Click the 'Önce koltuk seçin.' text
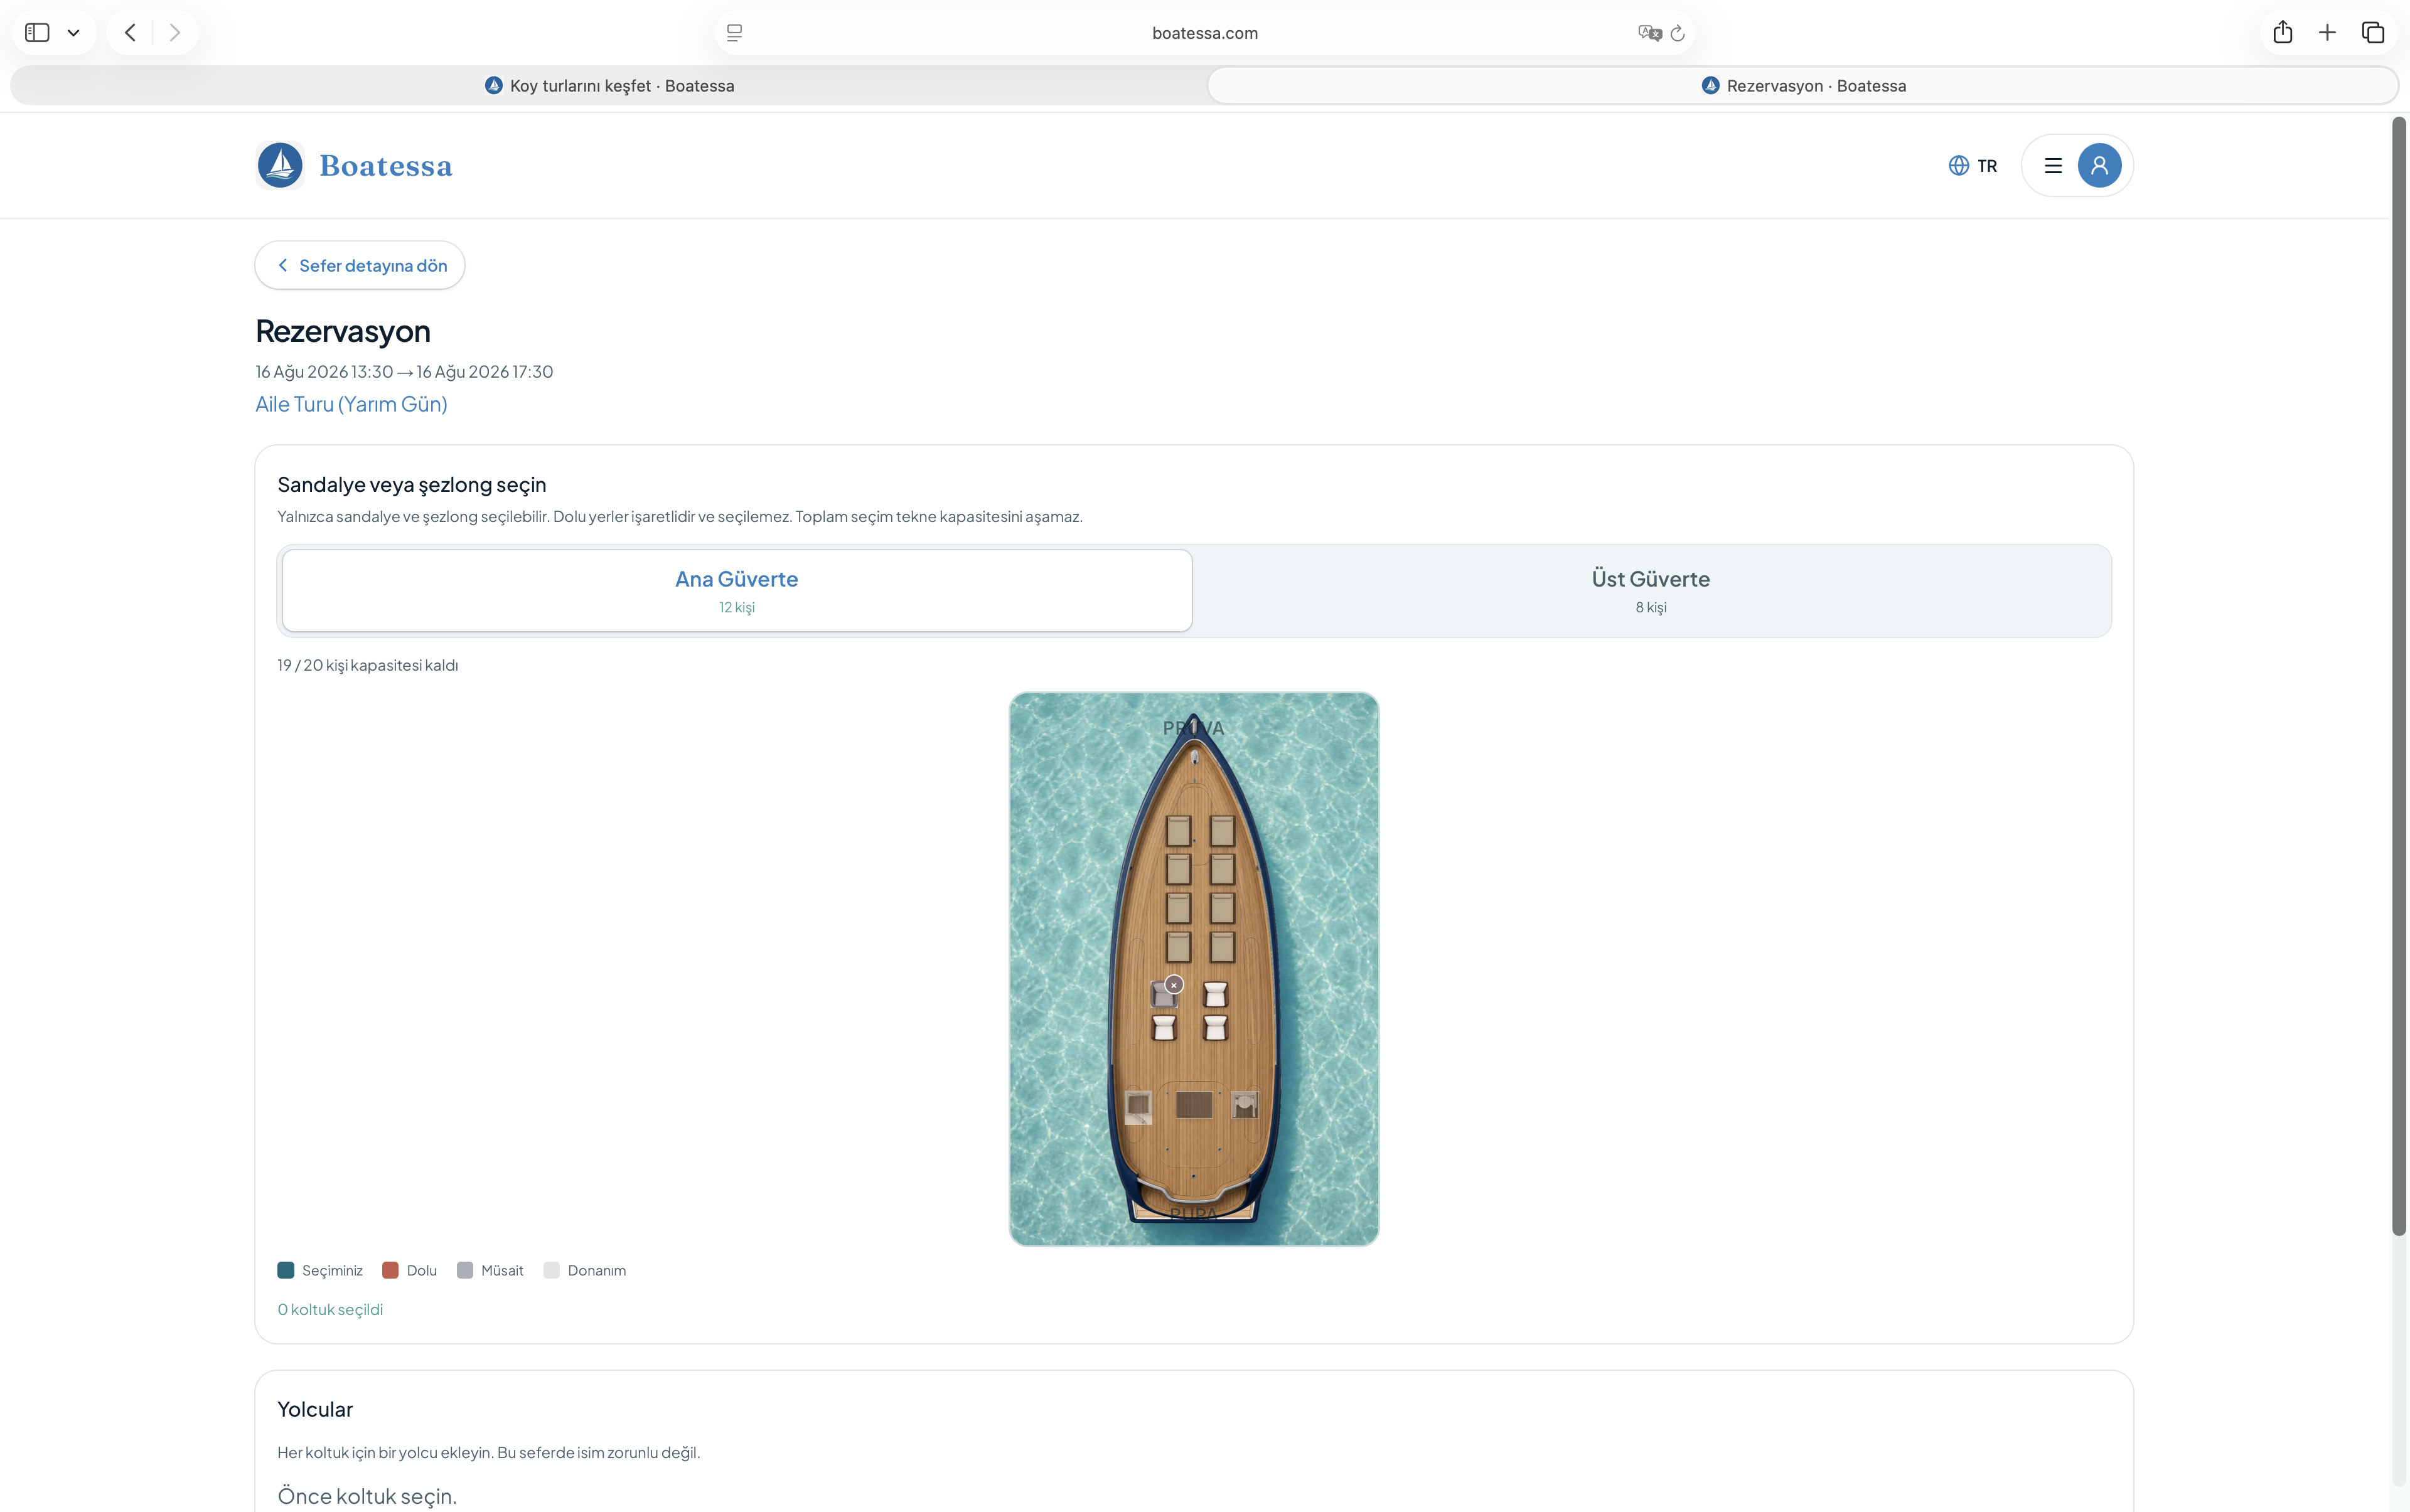Screen dimensions: 2410x1512 (x=367, y=1497)
